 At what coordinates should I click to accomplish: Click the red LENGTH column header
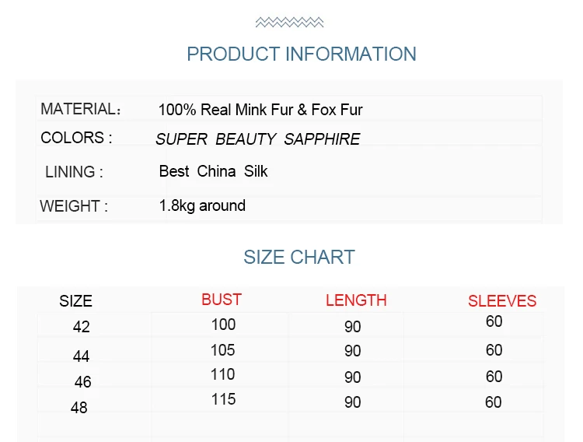point(356,300)
